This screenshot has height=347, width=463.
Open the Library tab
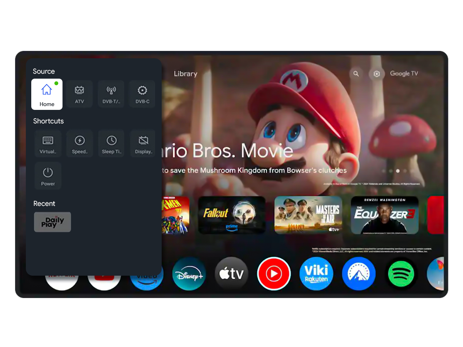pos(185,74)
